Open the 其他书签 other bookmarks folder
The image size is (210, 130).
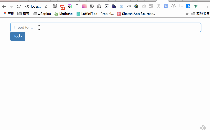(x=200, y=14)
